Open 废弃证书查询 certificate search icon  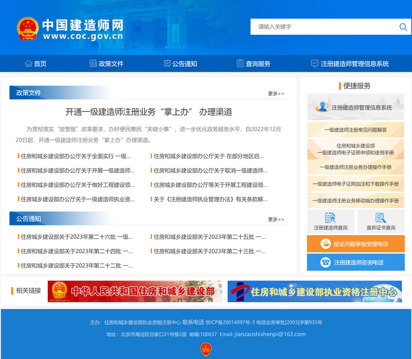(x=380, y=218)
